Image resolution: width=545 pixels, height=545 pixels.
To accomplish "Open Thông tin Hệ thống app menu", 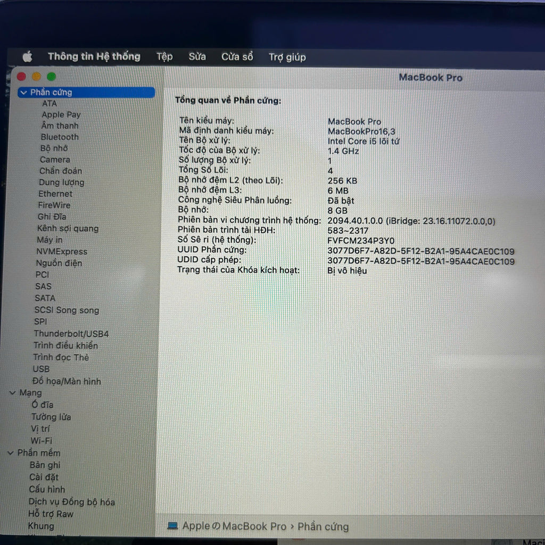I will [94, 56].
